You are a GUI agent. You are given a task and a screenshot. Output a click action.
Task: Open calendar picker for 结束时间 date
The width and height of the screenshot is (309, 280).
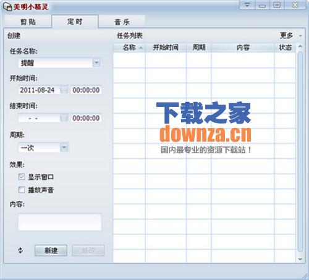[64, 118]
